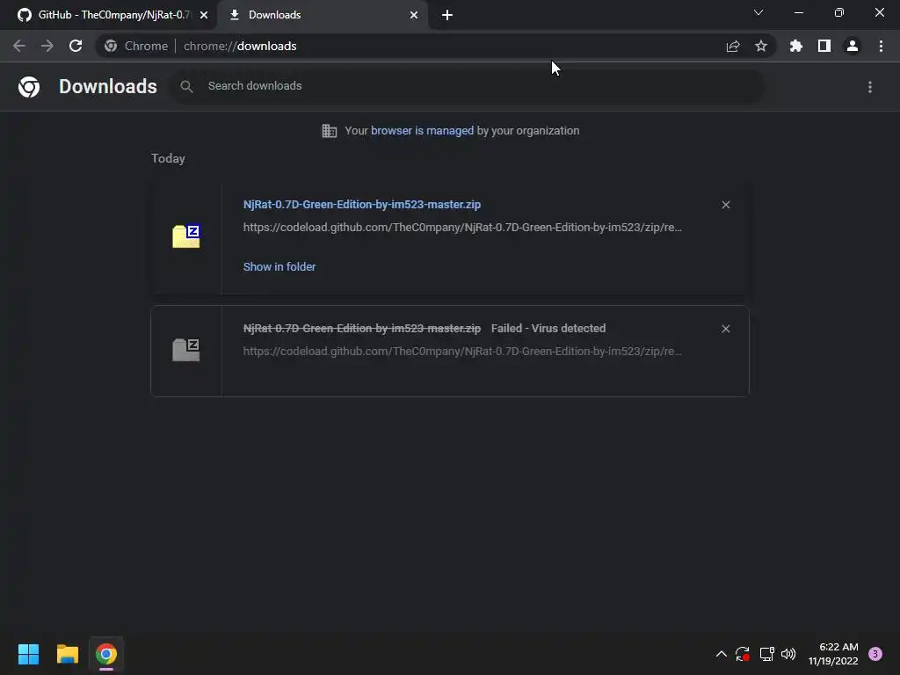
Task: Restore down the Chrome window
Action: [839, 12]
